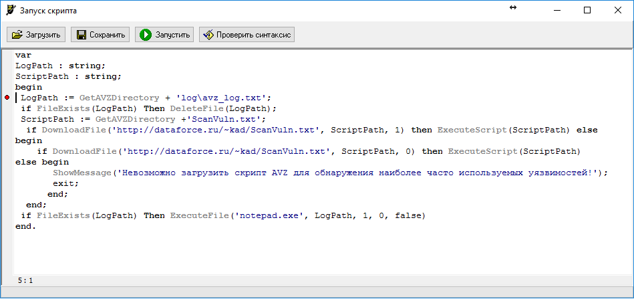
Task: Click the red breakpoint dot in the gutter
Action: pos(7,98)
